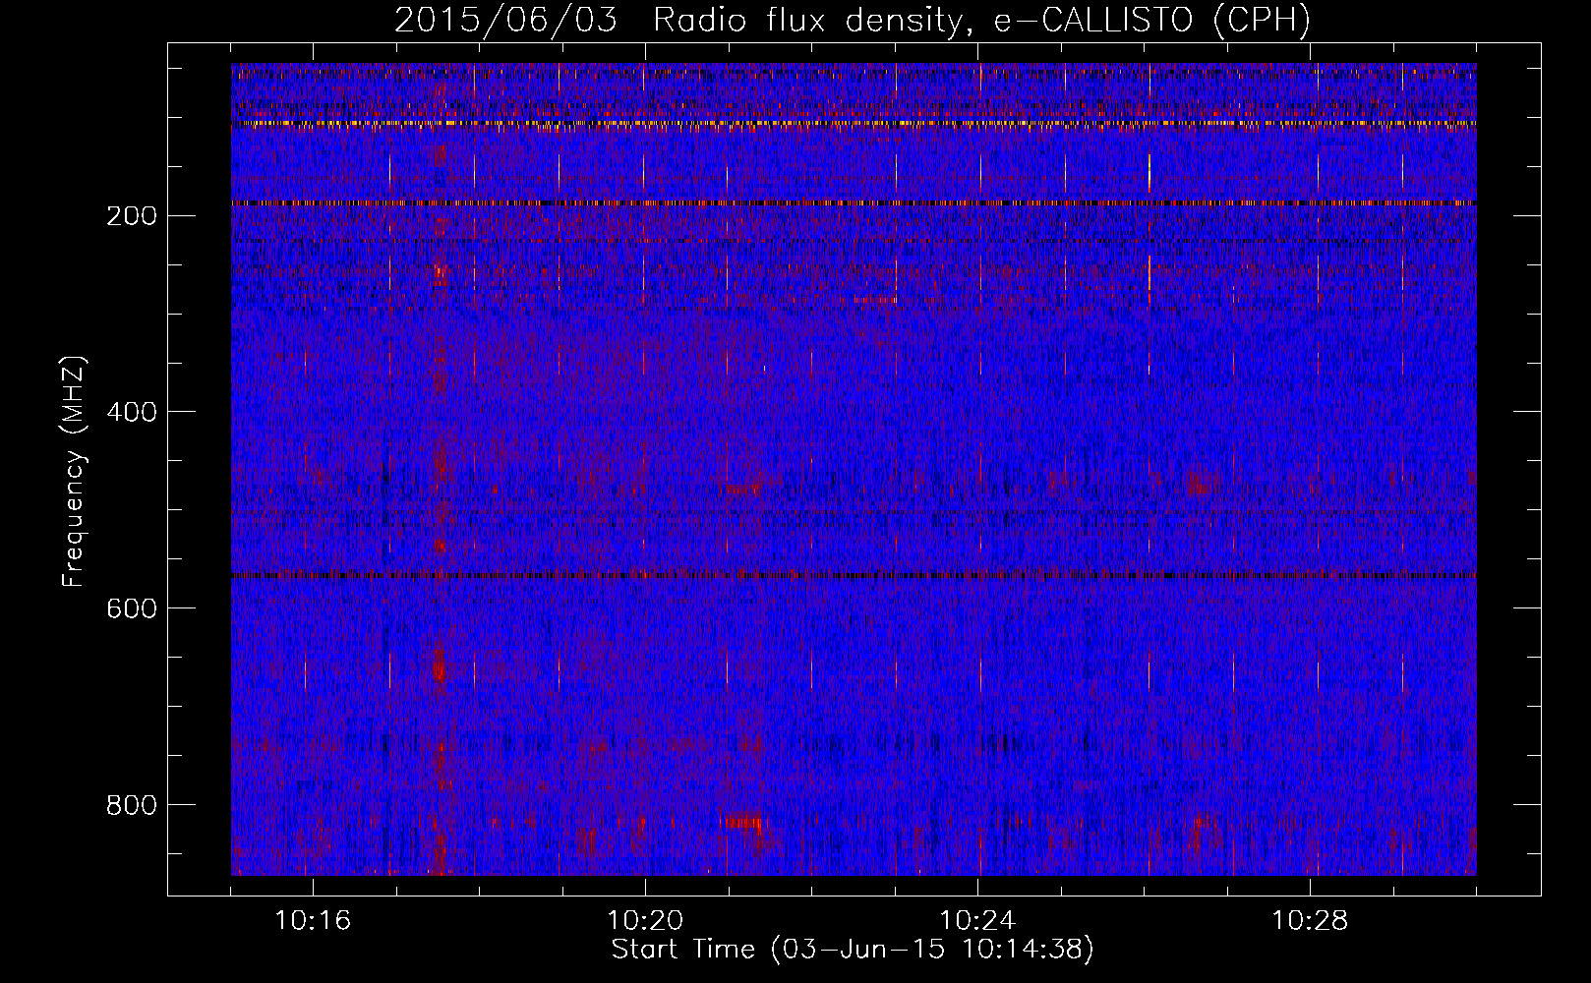Screen dimensions: 1591x983
Task: Select the 10:28 time tick label
Action: tap(1310, 921)
